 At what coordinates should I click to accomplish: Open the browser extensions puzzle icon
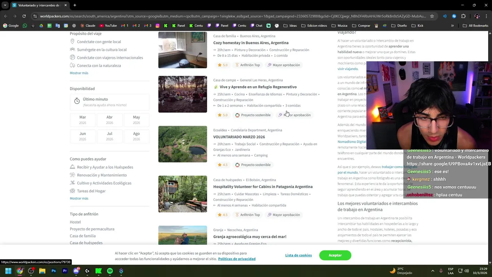pos(463,16)
